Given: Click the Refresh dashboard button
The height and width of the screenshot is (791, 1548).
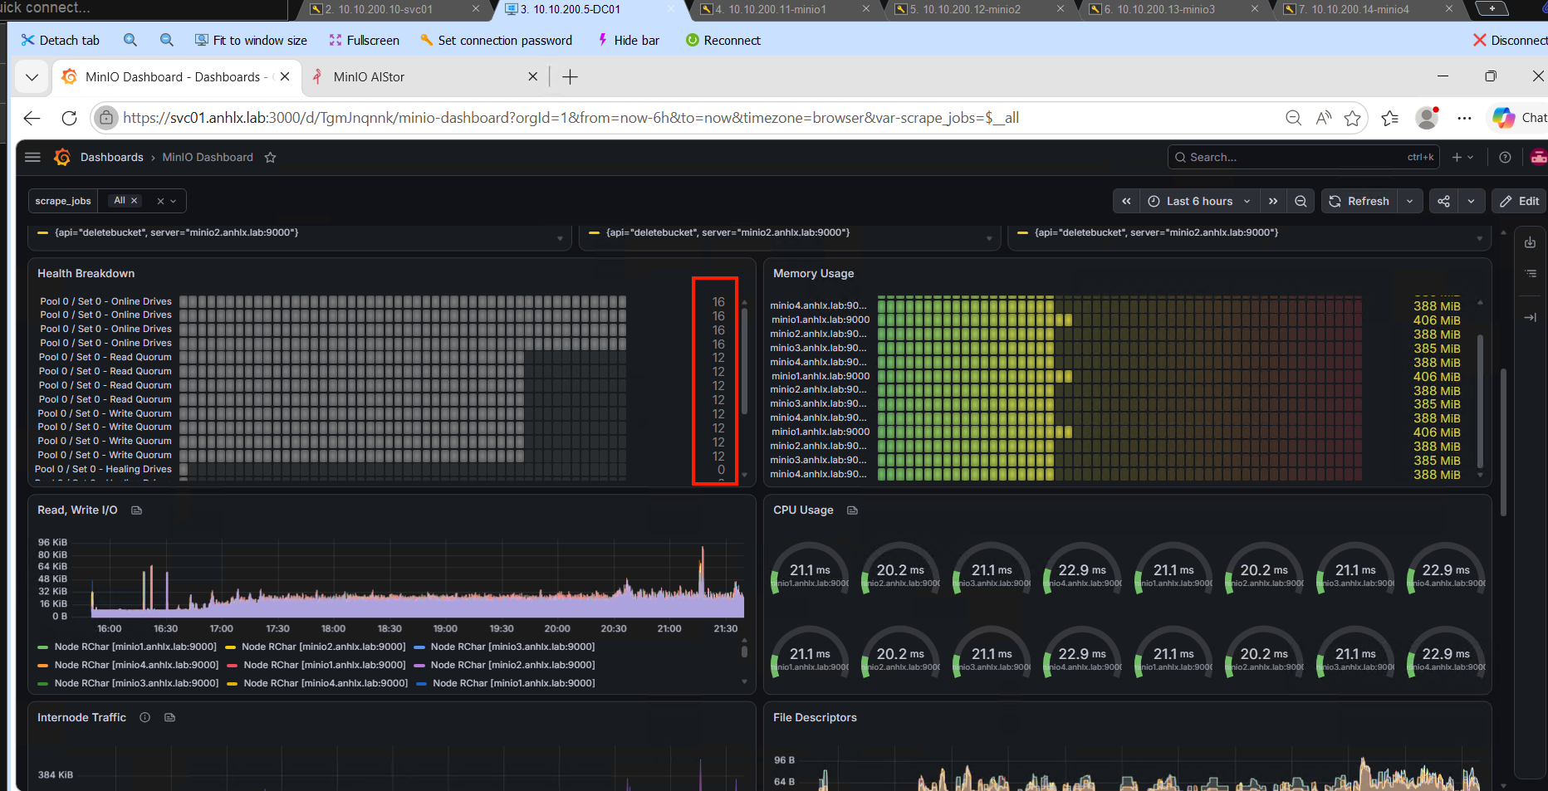Looking at the screenshot, I should point(1359,201).
